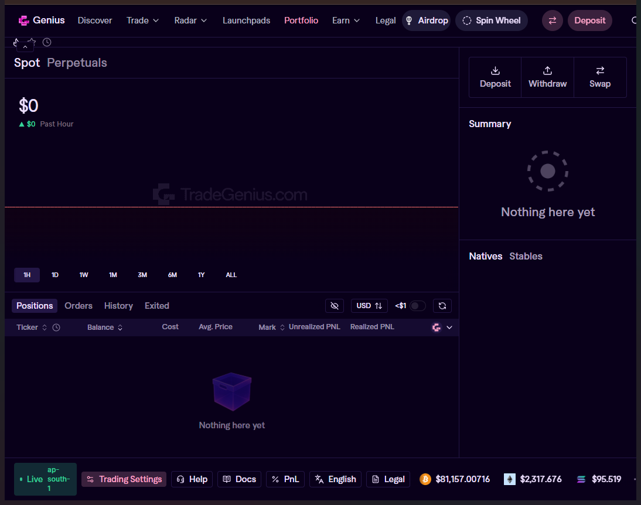Refresh the positions list
The image size is (641, 505).
(442, 306)
